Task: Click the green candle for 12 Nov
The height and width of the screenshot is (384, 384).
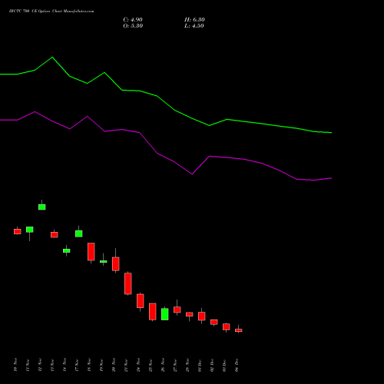Action: (42, 207)
